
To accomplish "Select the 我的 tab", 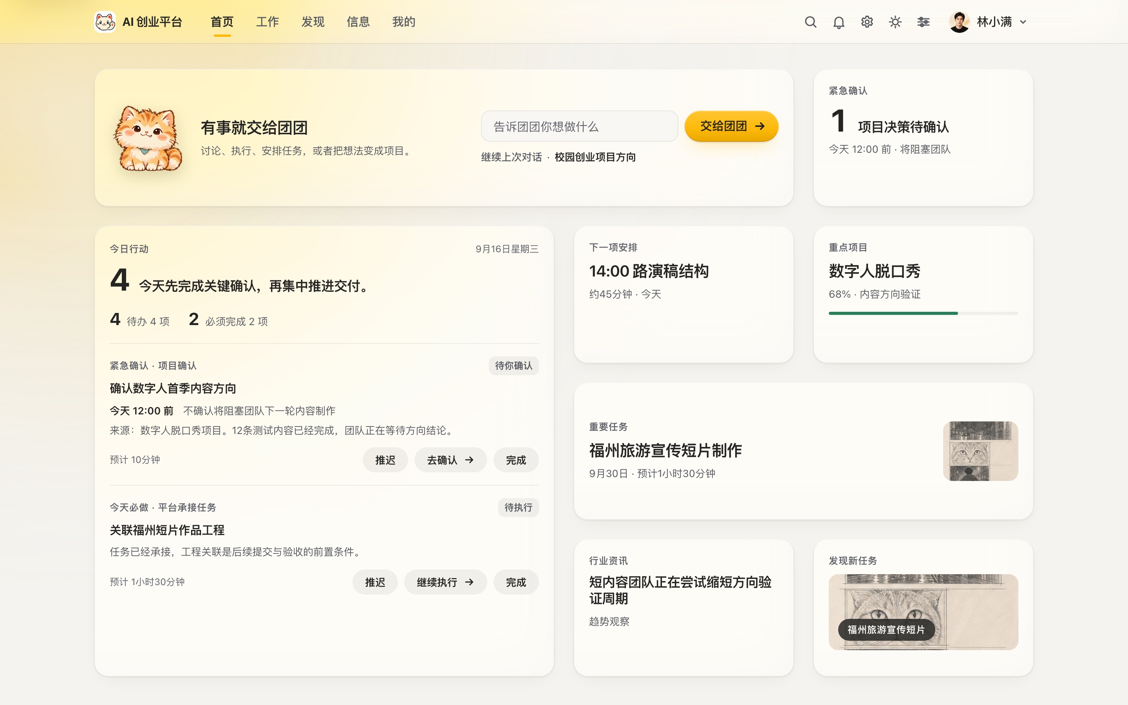I will point(404,22).
